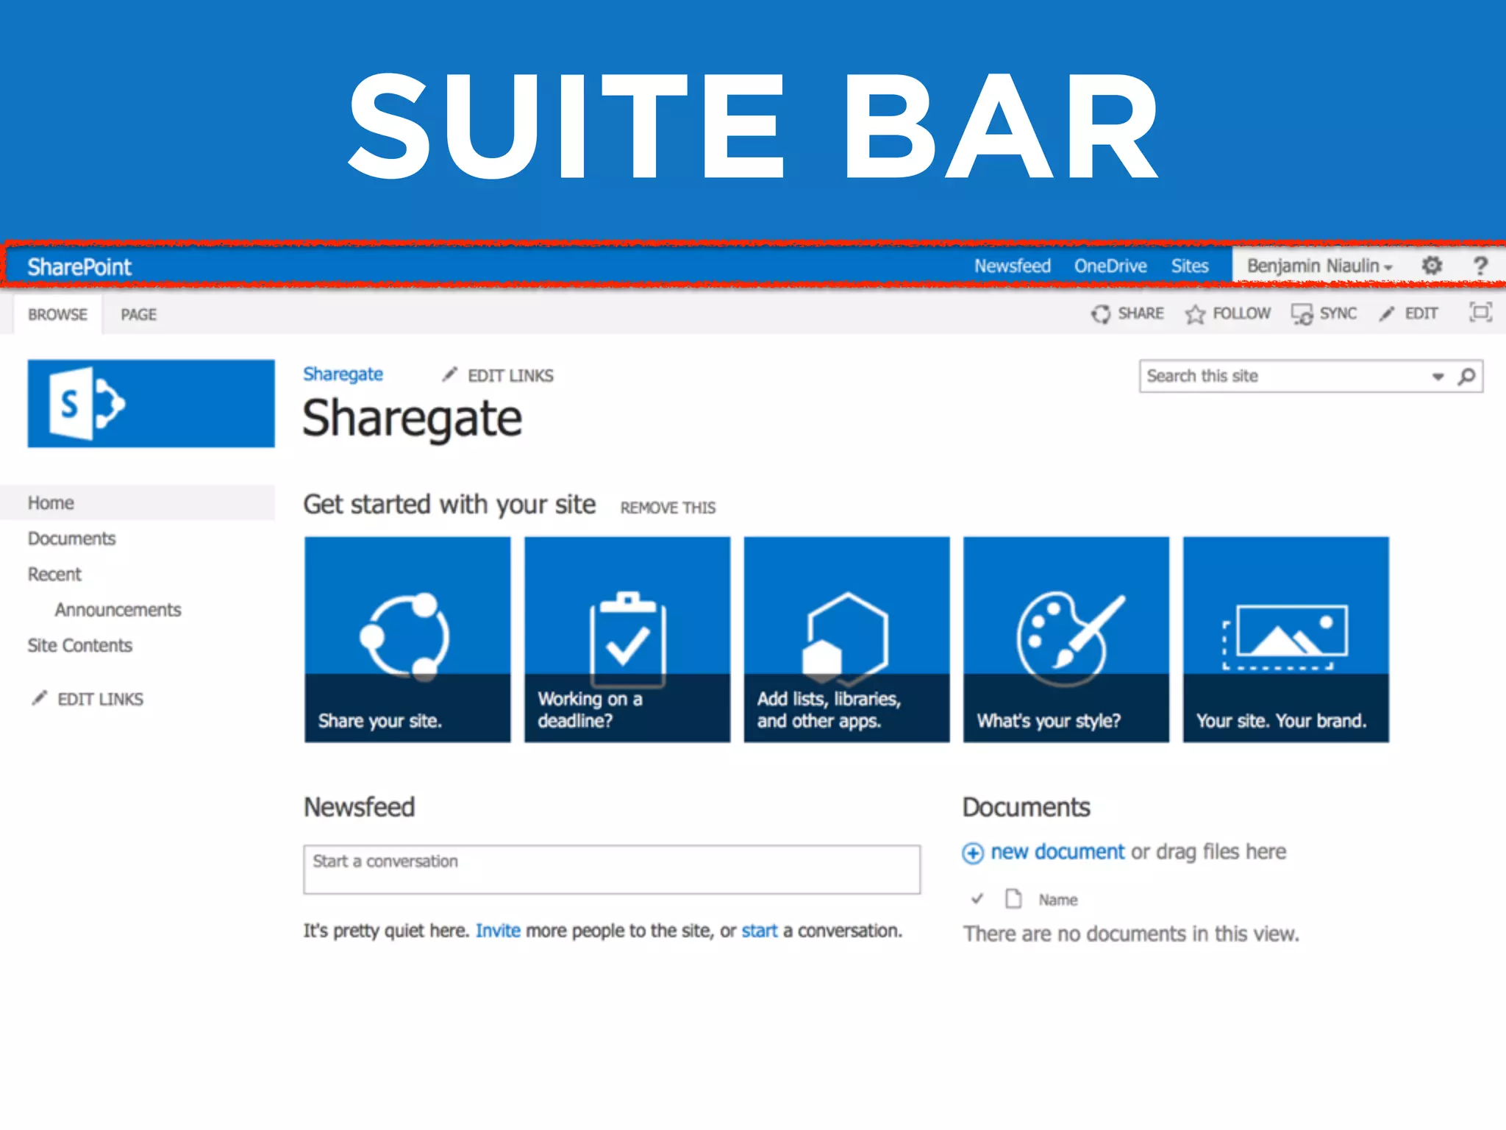Click pencil icon next to top EDIT LINKS

(449, 375)
